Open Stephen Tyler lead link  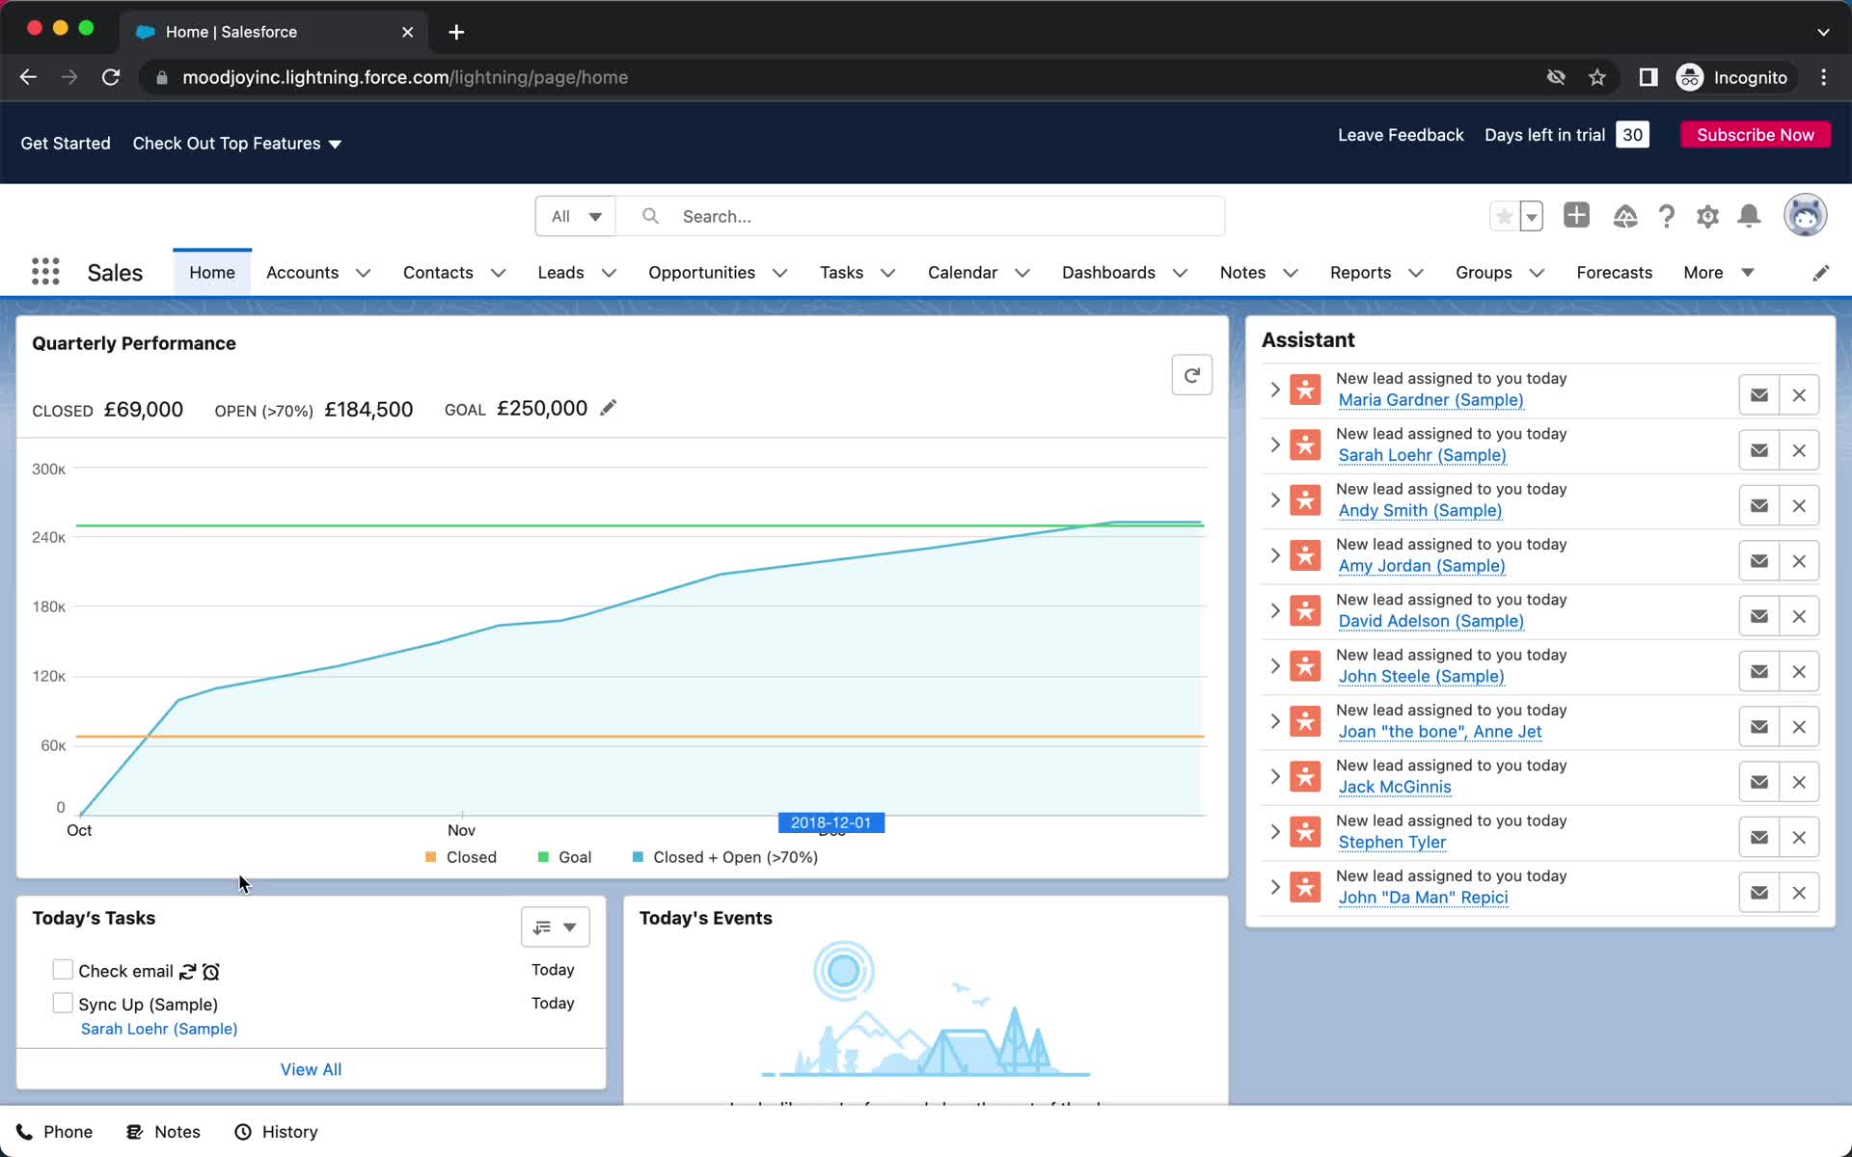1392,842
